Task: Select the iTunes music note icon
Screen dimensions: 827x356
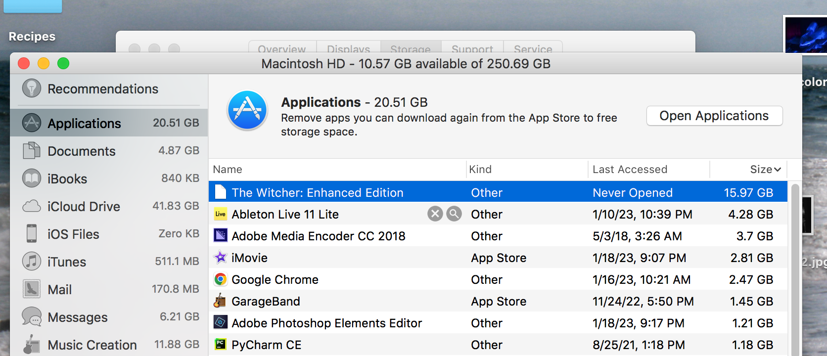Action: 32,262
